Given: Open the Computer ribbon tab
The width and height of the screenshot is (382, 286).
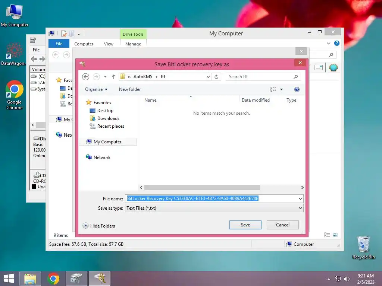Looking at the screenshot, I should [x=84, y=44].
